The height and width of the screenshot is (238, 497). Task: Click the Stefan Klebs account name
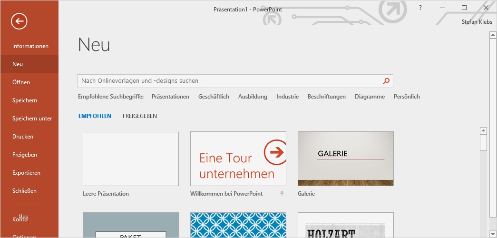tap(477, 22)
